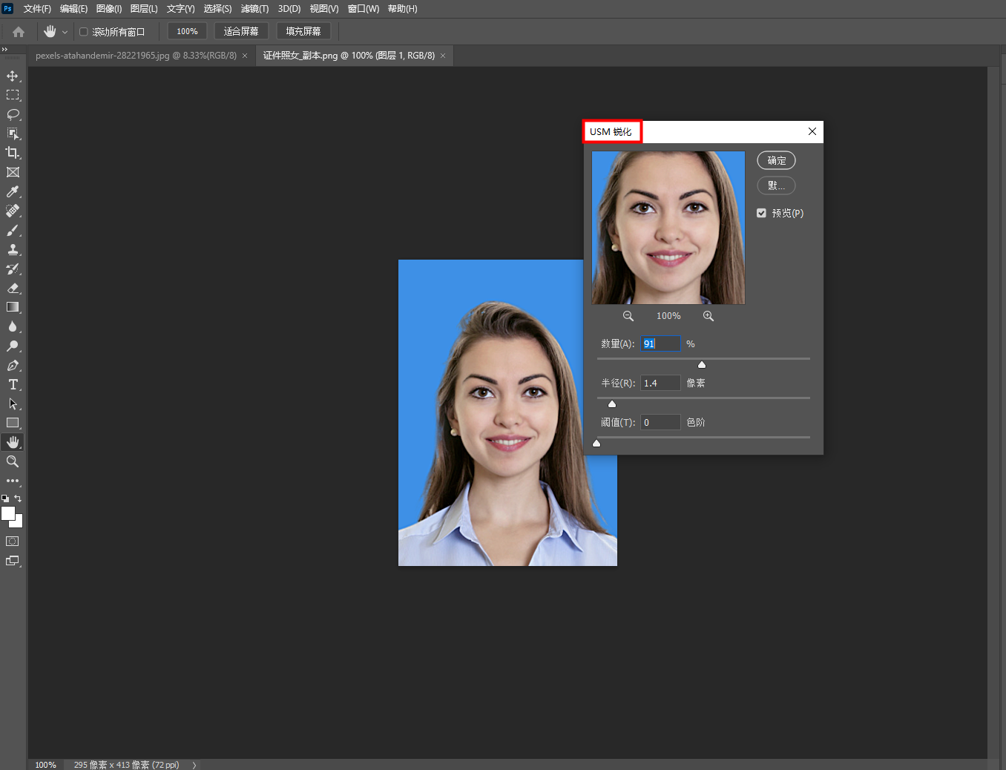The height and width of the screenshot is (770, 1006).
Task: Switch to pexels-atahandemir-28221965.jpg tab
Action: click(136, 56)
